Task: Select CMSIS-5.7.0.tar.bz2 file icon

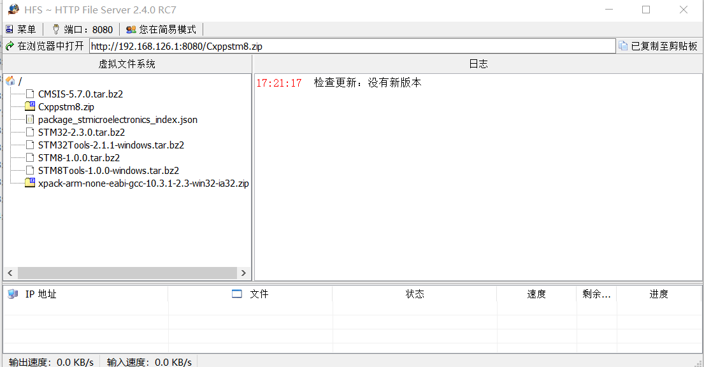Action: click(30, 94)
